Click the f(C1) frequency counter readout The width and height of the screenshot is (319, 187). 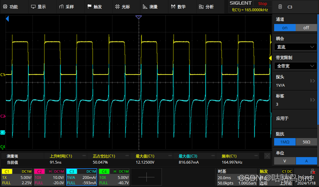point(250,10)
